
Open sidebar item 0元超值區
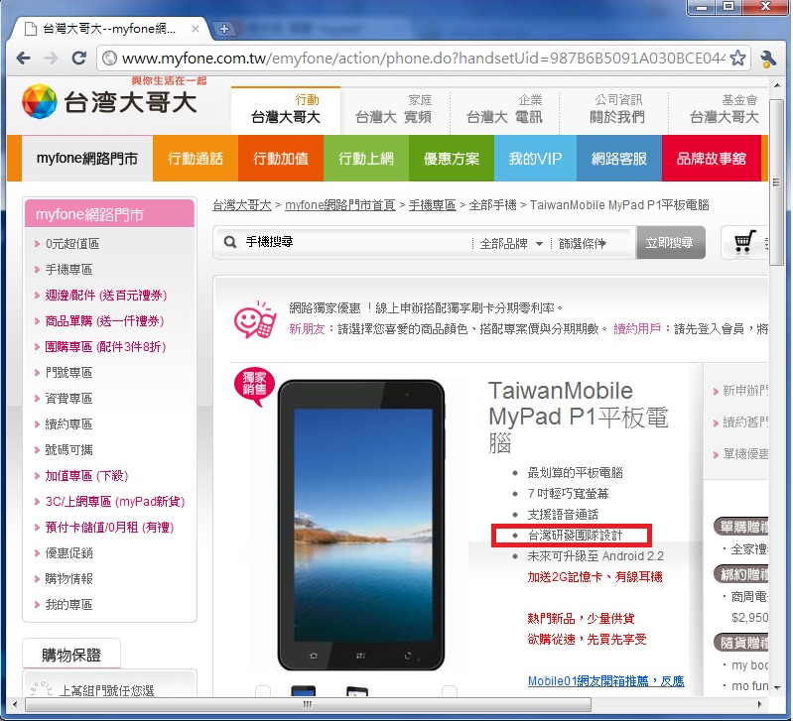point(72,244)
